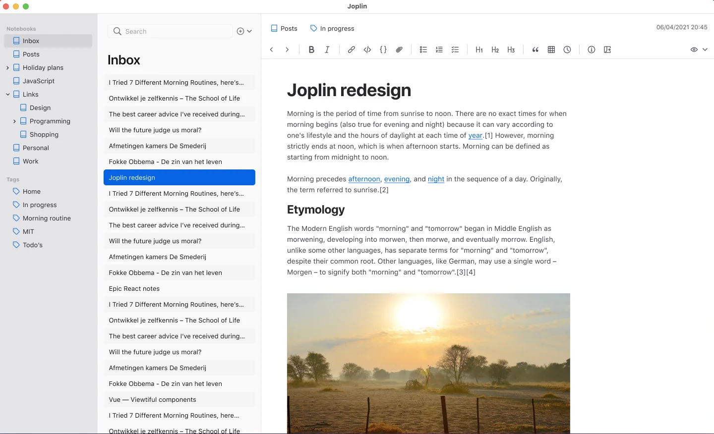Click the sunrise landscape image

428,363
